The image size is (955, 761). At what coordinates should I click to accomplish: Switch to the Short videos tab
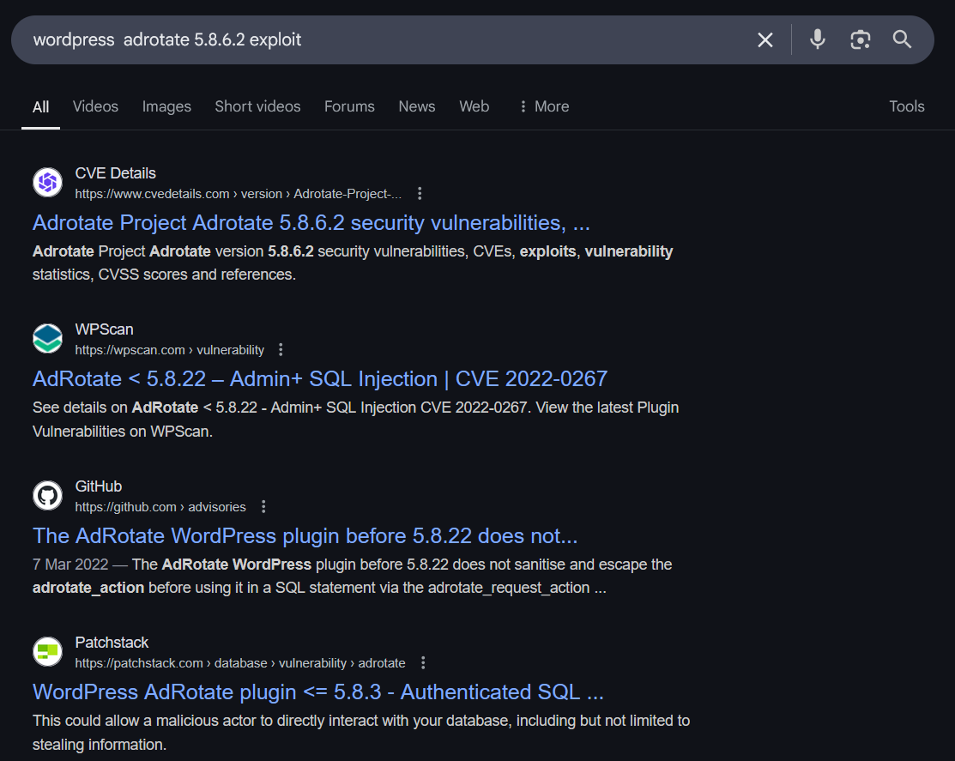(x=257, y=106)
